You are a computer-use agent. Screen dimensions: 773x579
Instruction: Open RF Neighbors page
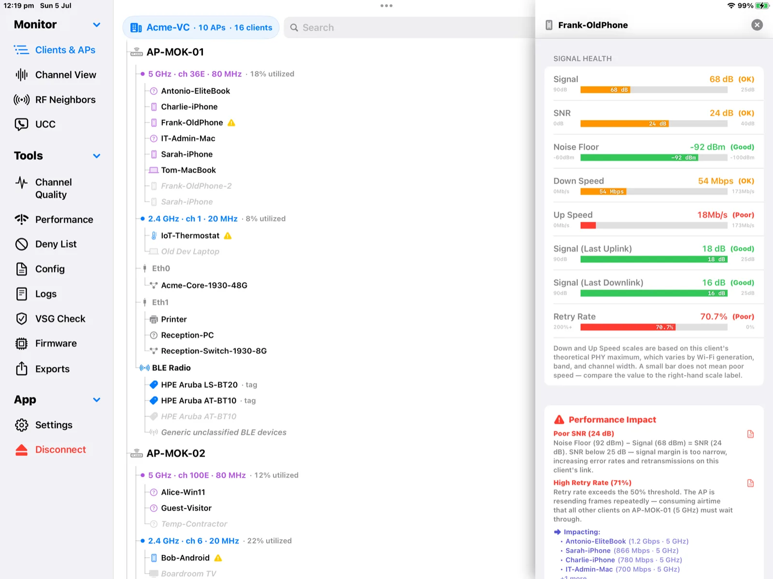point(56,99)
